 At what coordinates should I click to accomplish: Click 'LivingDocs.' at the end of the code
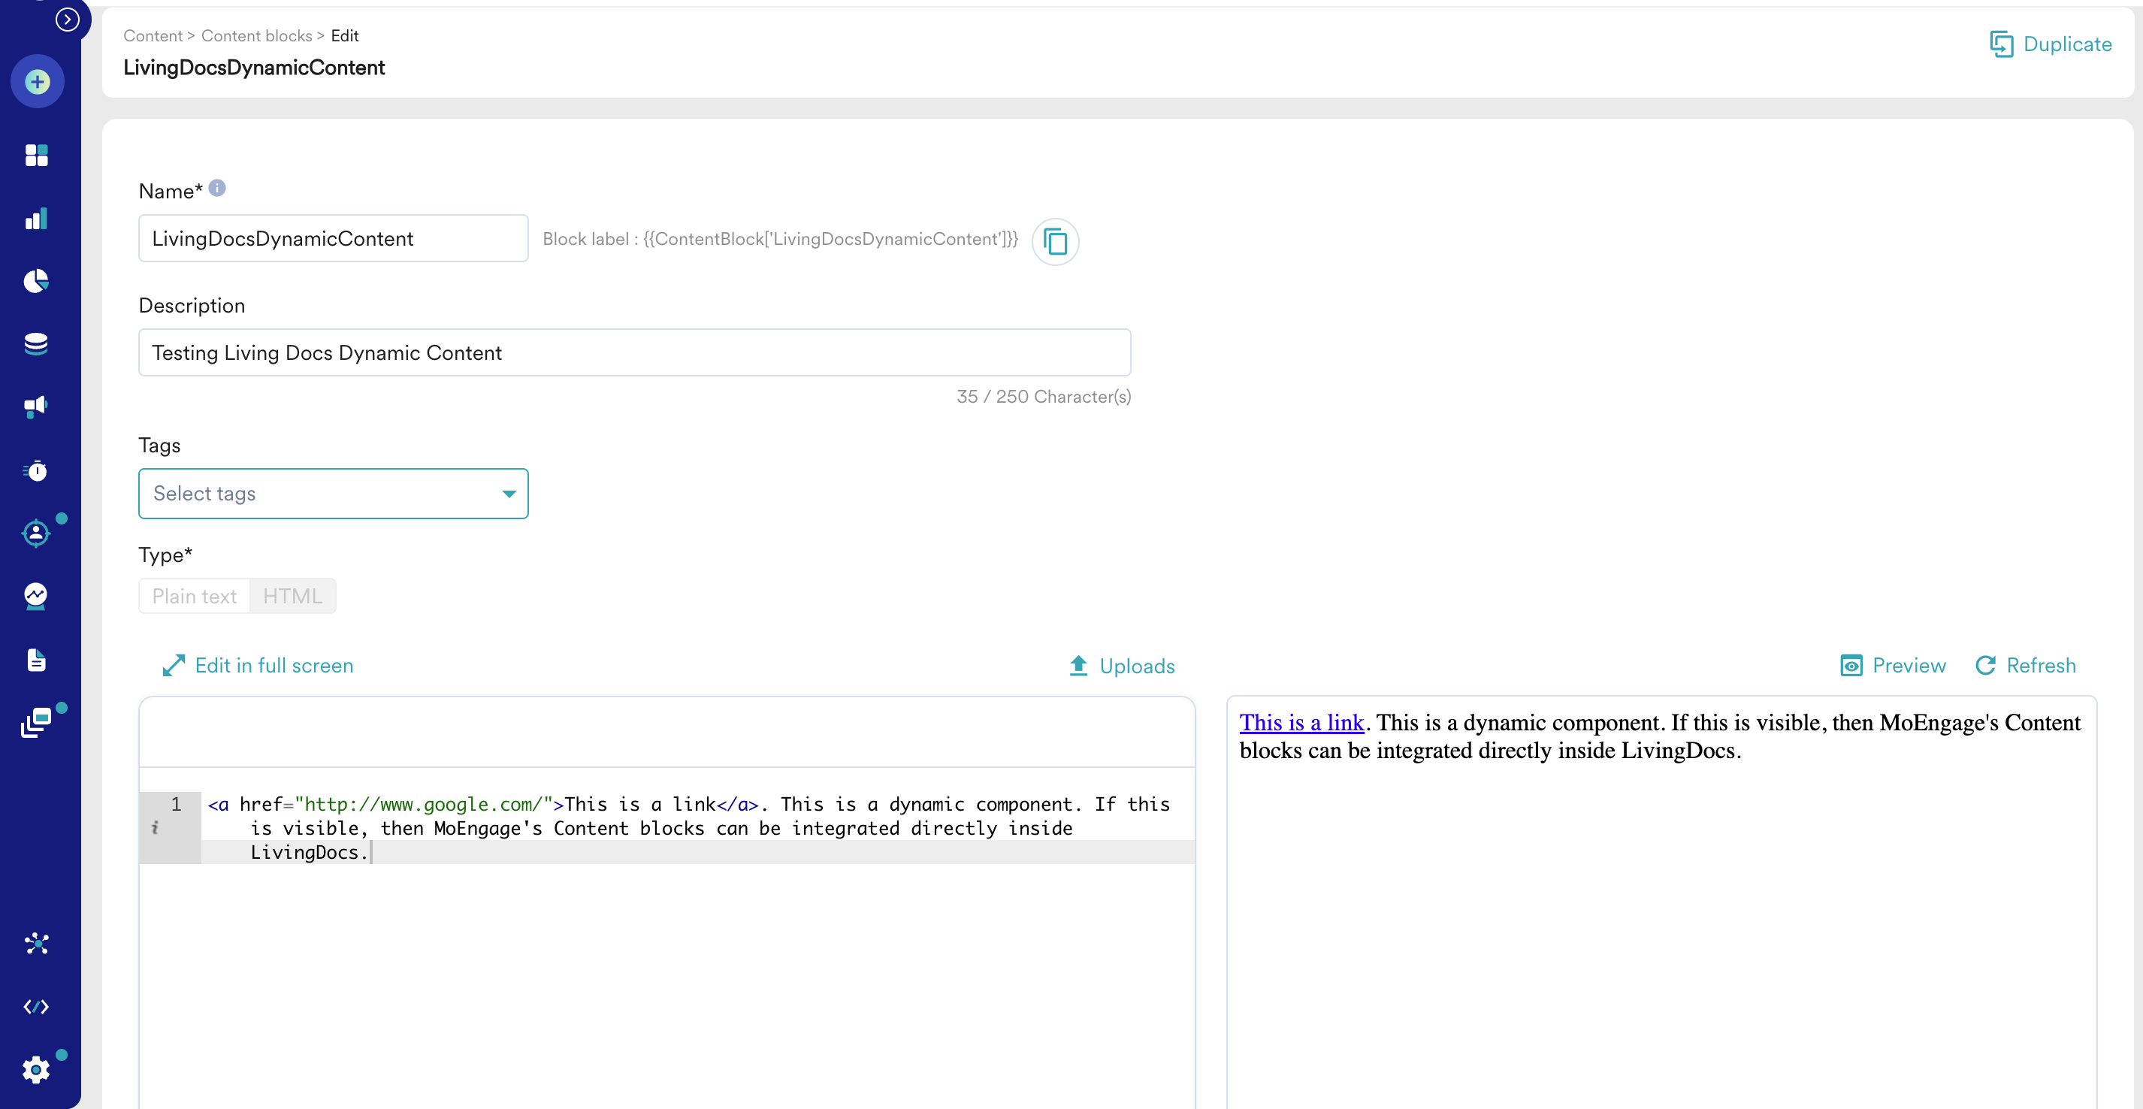(309, 853)
